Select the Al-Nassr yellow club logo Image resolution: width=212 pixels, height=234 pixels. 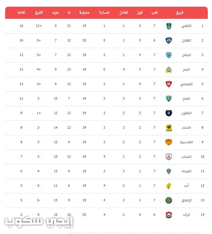pyautogui.click(x=169, y=70)
